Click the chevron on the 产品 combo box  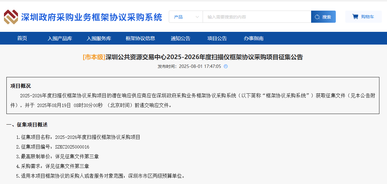[x=197, y=17]
